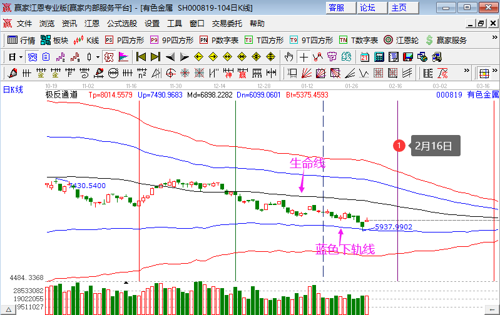Jump to the last bar with skip-end icon

(156, 57)
